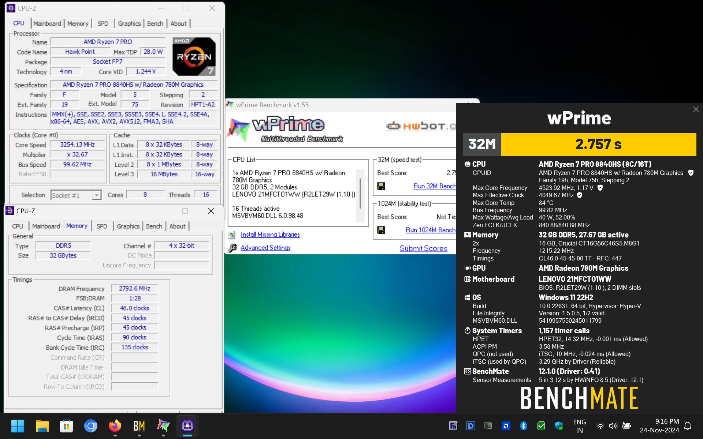Click Bluetooth tray icon
The width and height of the screenshot is (703, 439).
tap(524, 426)
